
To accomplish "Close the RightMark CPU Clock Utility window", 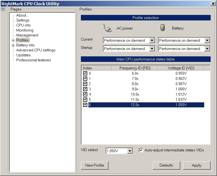I will point(213,4).
